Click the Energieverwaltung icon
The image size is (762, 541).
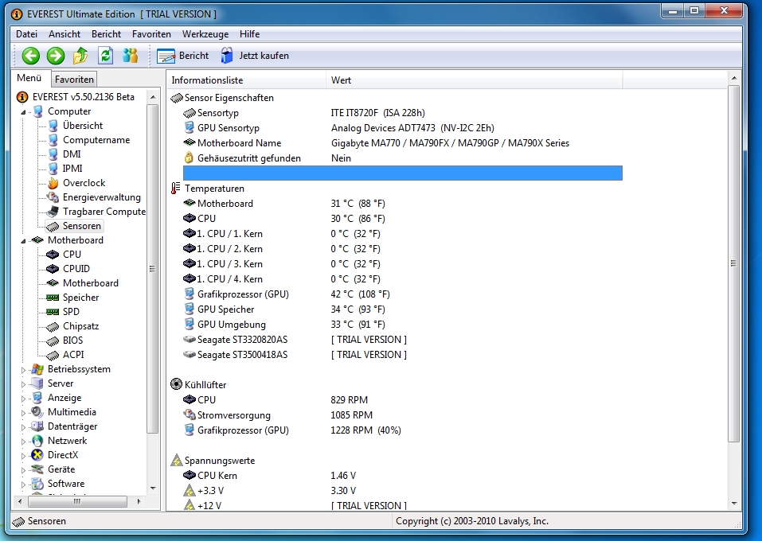coord(53,197)
